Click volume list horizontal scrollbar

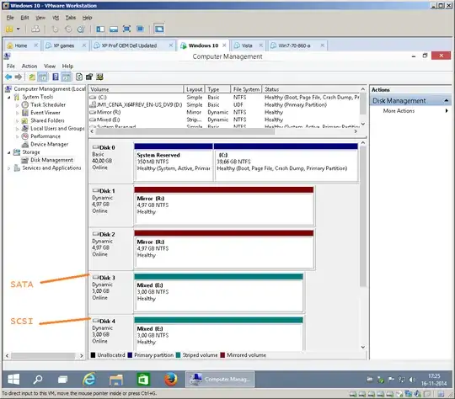tap(185, 131)
